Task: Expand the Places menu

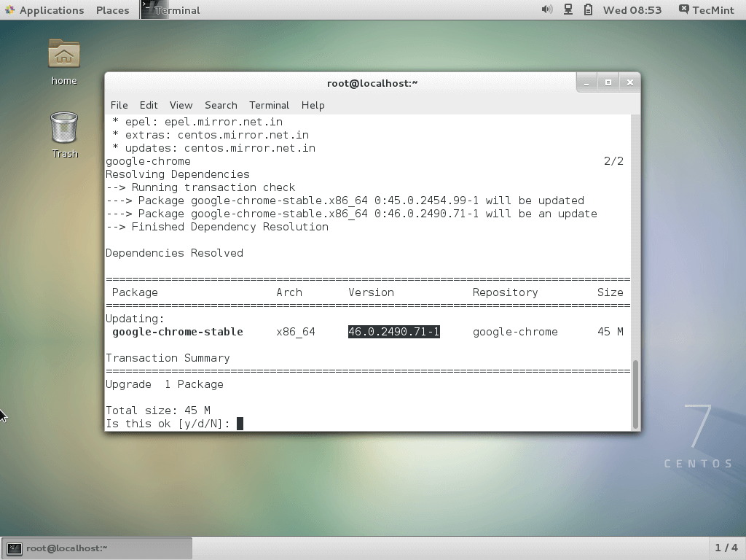Action: (x=112, y=10)
